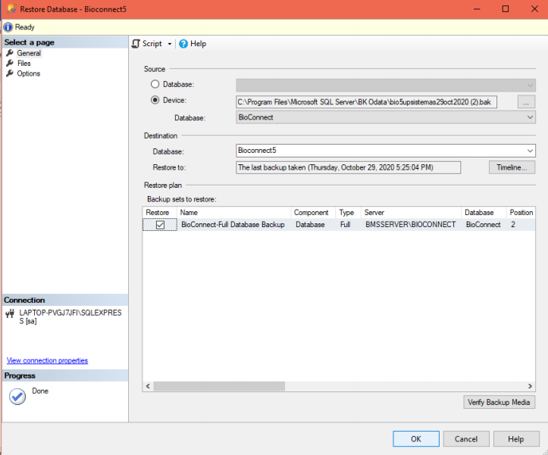Click the blue Help question-mark icon
The width and height of the screenshot is (548, 455).
click(183, 44)
